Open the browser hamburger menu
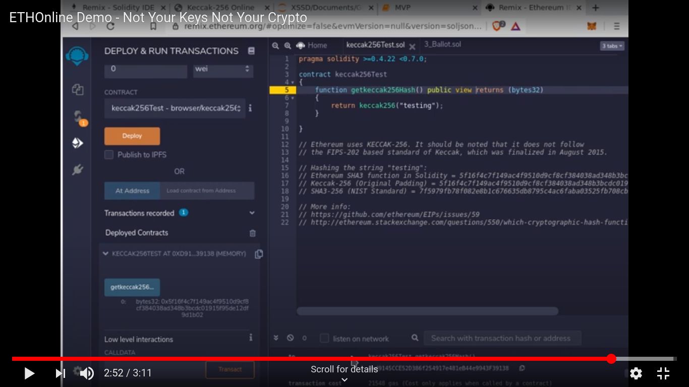 click(x=617, y=26)
